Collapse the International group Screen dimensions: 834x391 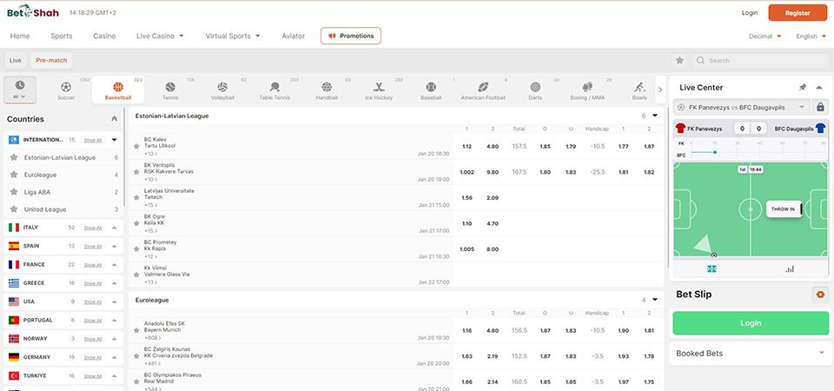(114, 140)
